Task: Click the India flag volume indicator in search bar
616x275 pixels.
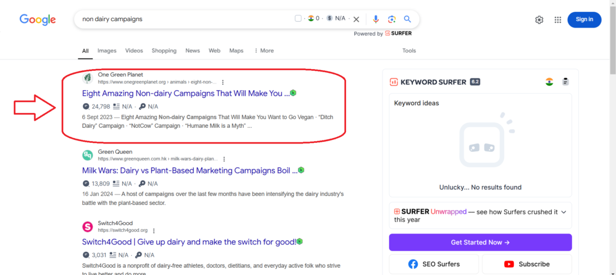Action: coord(311,18)
